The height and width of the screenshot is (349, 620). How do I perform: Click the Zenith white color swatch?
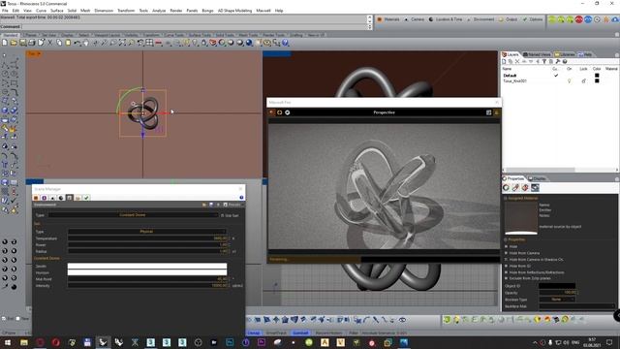coord(147,267)
